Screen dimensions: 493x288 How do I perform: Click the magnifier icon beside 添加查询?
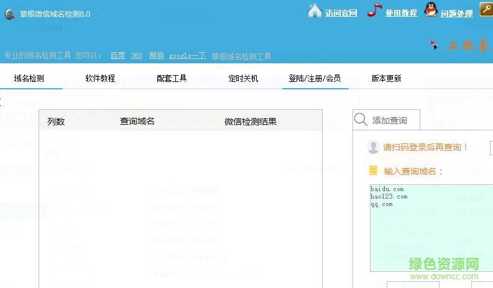click(361, 120)
